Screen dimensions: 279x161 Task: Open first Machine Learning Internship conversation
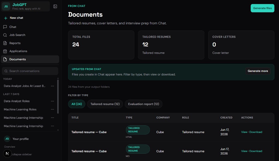coord(23,118)
